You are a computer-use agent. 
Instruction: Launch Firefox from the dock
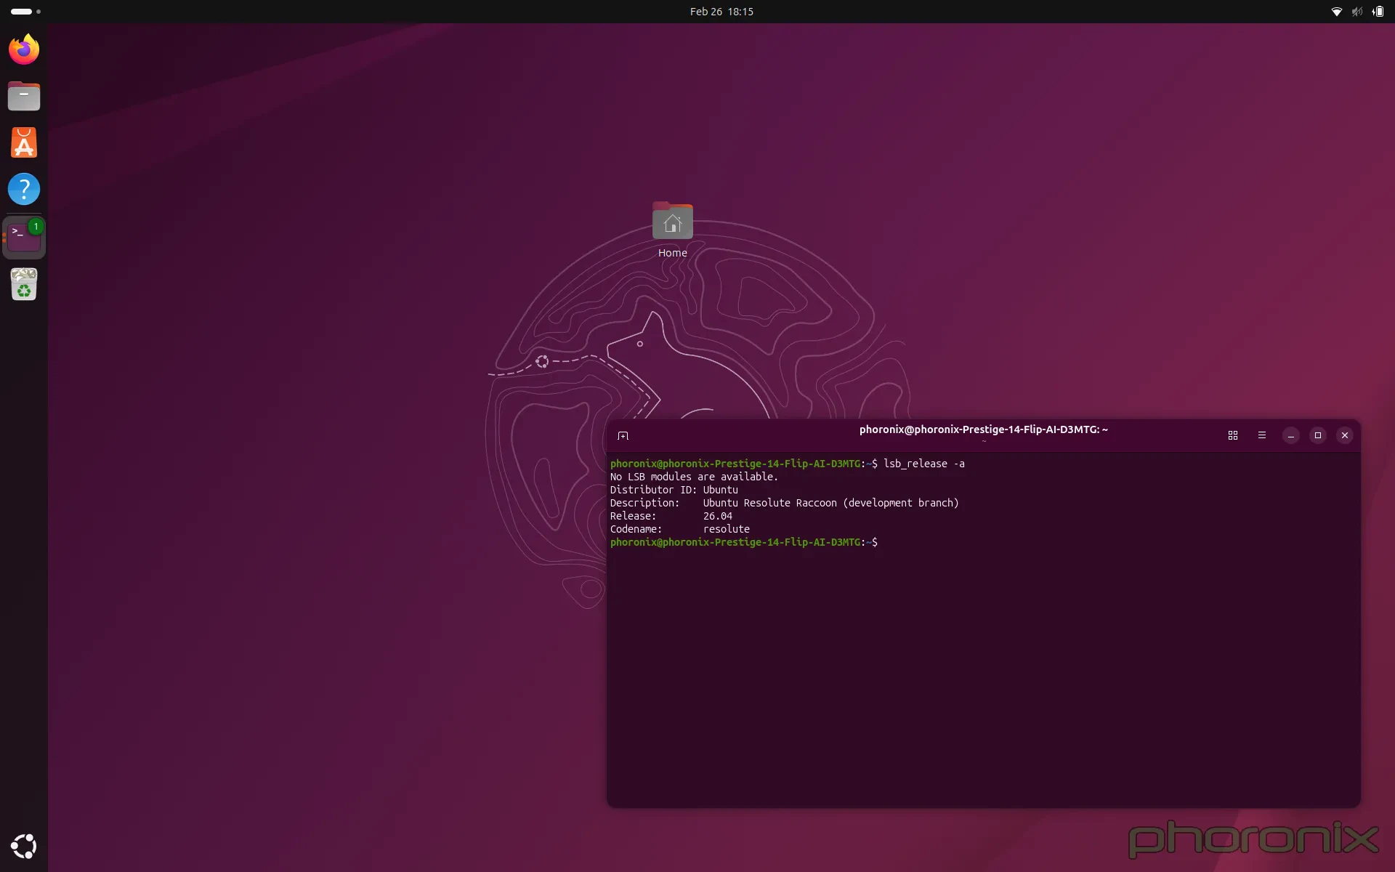click(23, 49)
